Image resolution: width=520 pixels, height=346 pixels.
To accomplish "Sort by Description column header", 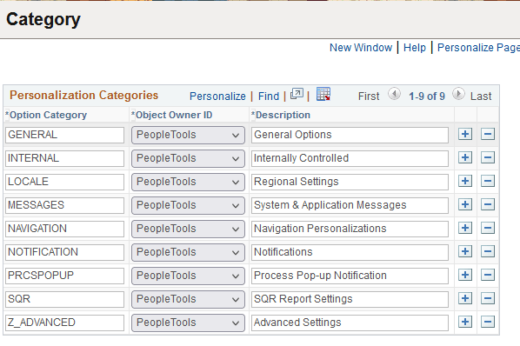I will pyautogui.click(x=283, y=115).
